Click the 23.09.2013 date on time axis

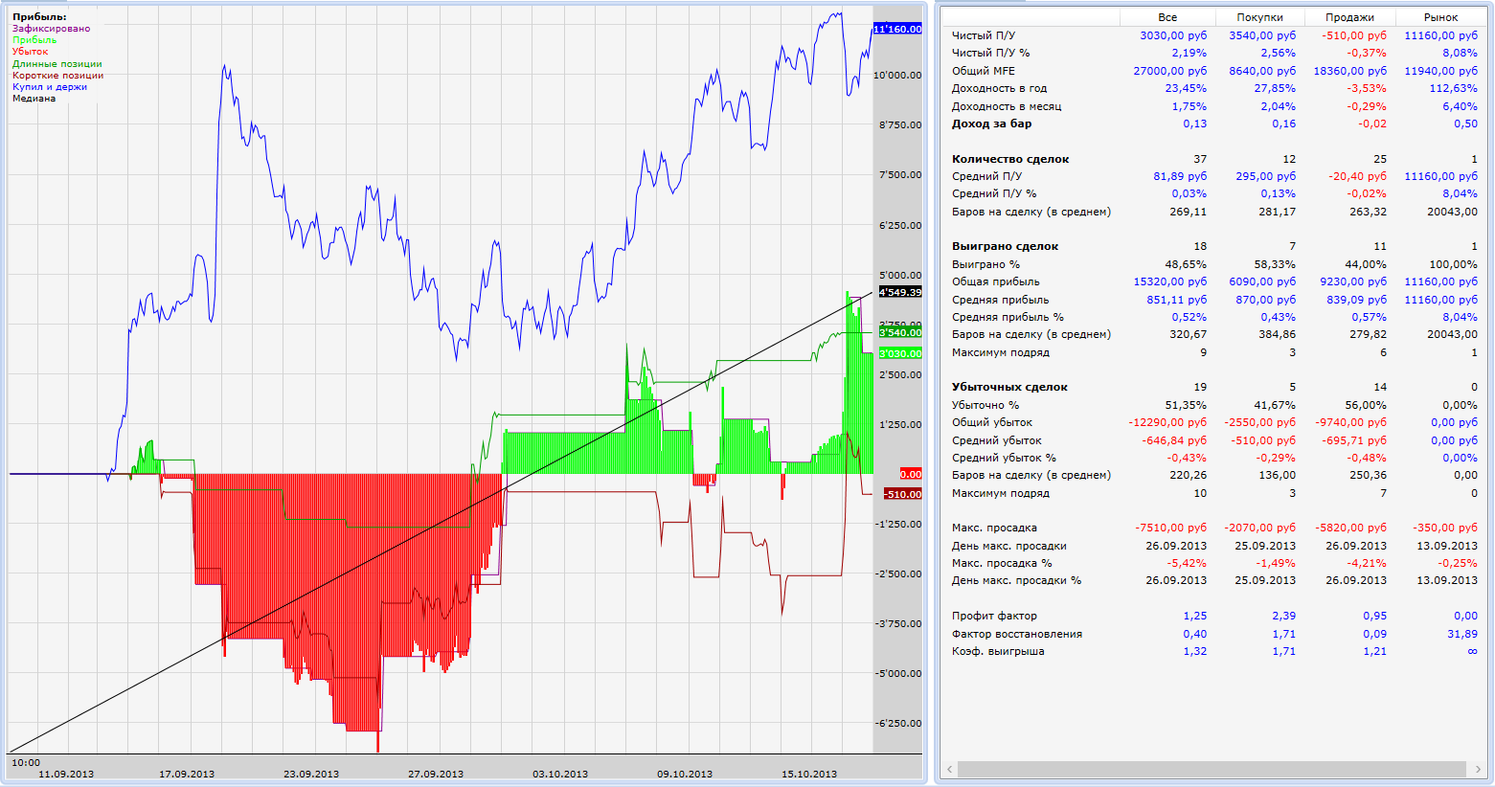(311, 774)
